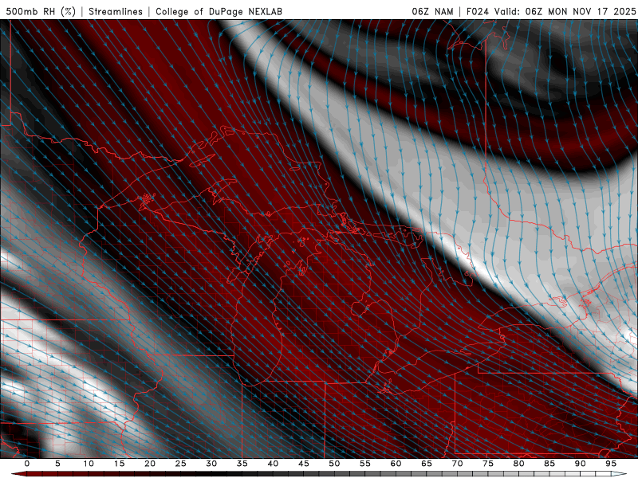Click the 20 value on the color scale
Image resolution: width=638 pixels, height=478 pixels.
pyautogui.click(x=150, y=464)
